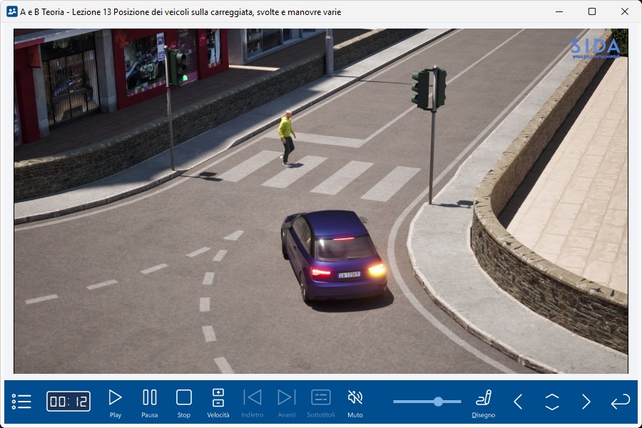The image size is (642, 428).
Task: Click the return back arrow icon
Action: (620, 402)
